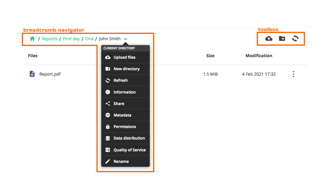Select New directory in the menu
This screenshot has height=181, width=315.
(126, 69)
